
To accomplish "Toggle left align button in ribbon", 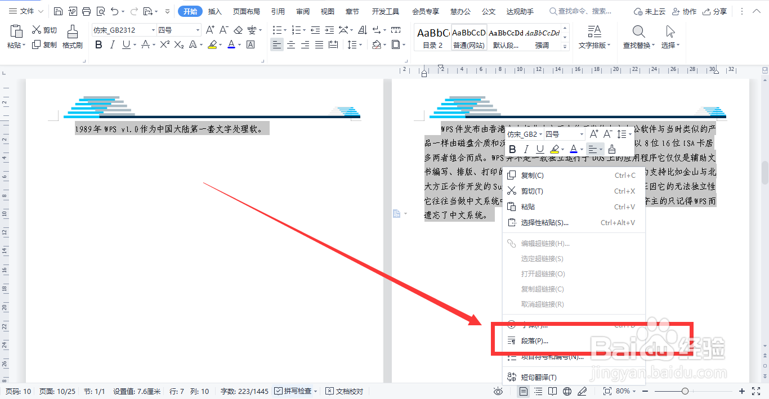I will click(276, 44).
